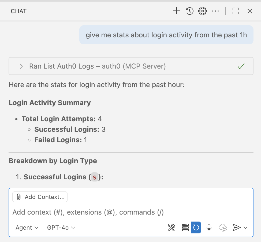The image size is (261, 242).
Task: Open the configure tools wrench icon
Action: [171, 227]
